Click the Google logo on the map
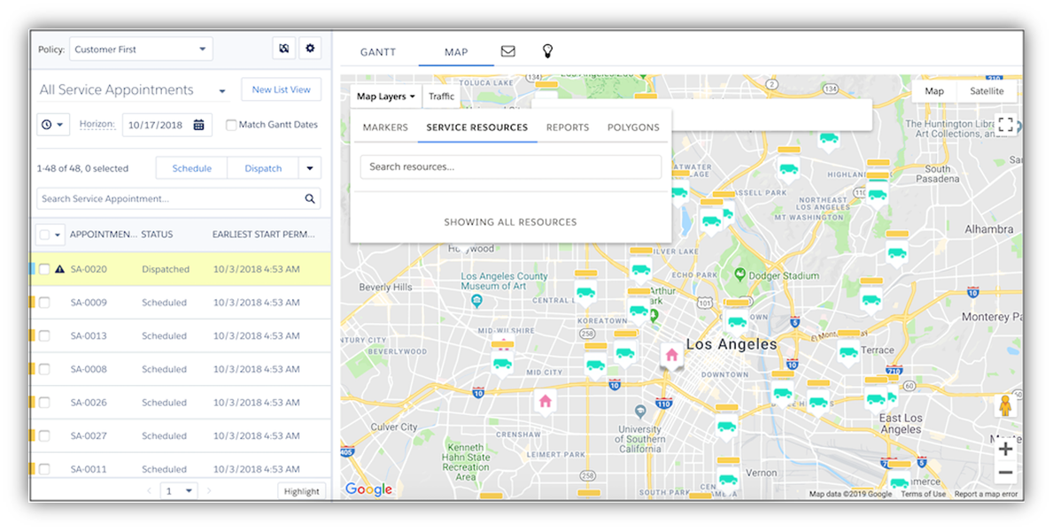Viewport: 1053px width, 531px height. coord(368,489)
